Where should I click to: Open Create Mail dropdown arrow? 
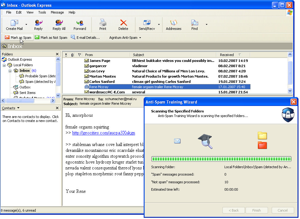[26, 25]
